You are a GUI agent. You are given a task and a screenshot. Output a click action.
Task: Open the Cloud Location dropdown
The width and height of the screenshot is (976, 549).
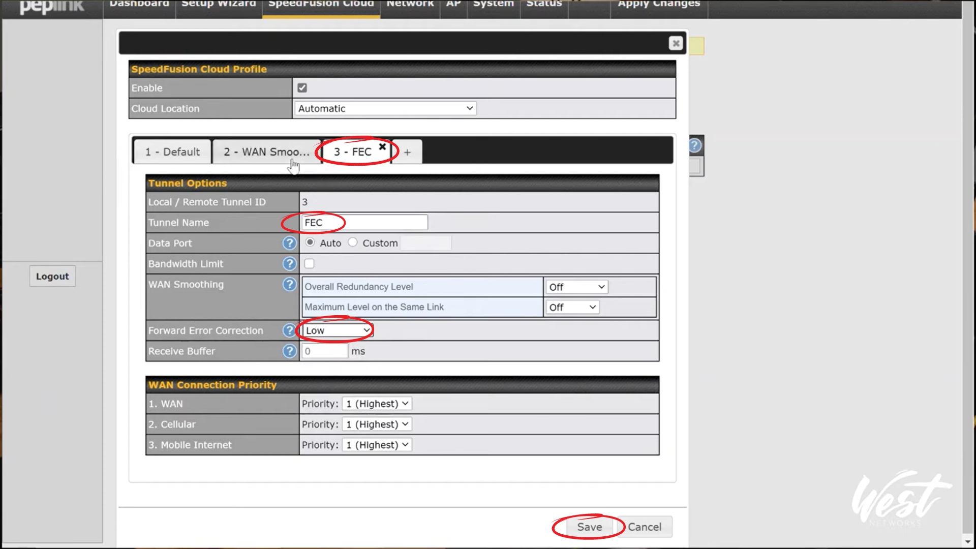[385, 108]
